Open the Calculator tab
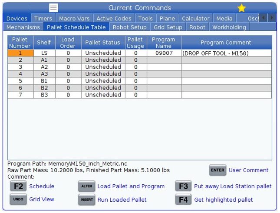This screenshot has height=213, width=280. click(196, 18)
